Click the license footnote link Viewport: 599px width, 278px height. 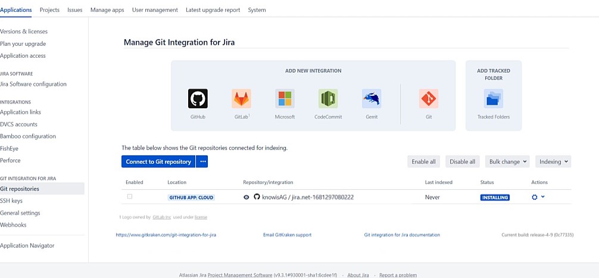tap(201, 217)
